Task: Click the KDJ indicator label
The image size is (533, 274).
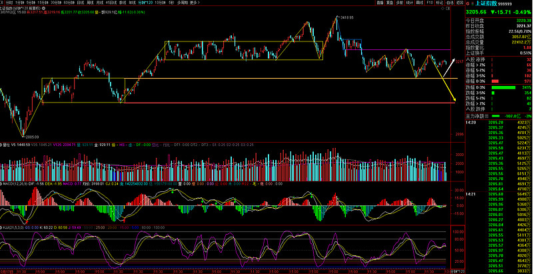Action: [12, 227]
